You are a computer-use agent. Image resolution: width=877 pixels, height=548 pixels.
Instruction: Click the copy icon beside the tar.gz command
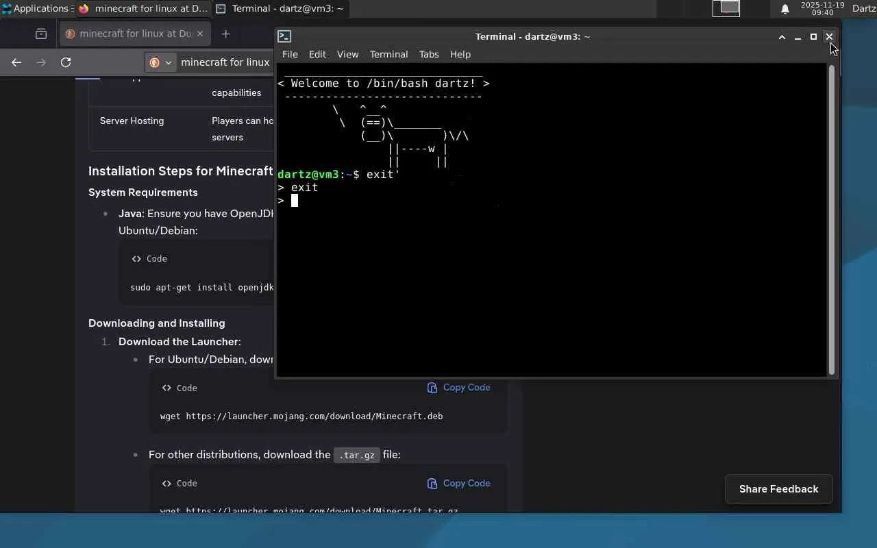point(432,484)
